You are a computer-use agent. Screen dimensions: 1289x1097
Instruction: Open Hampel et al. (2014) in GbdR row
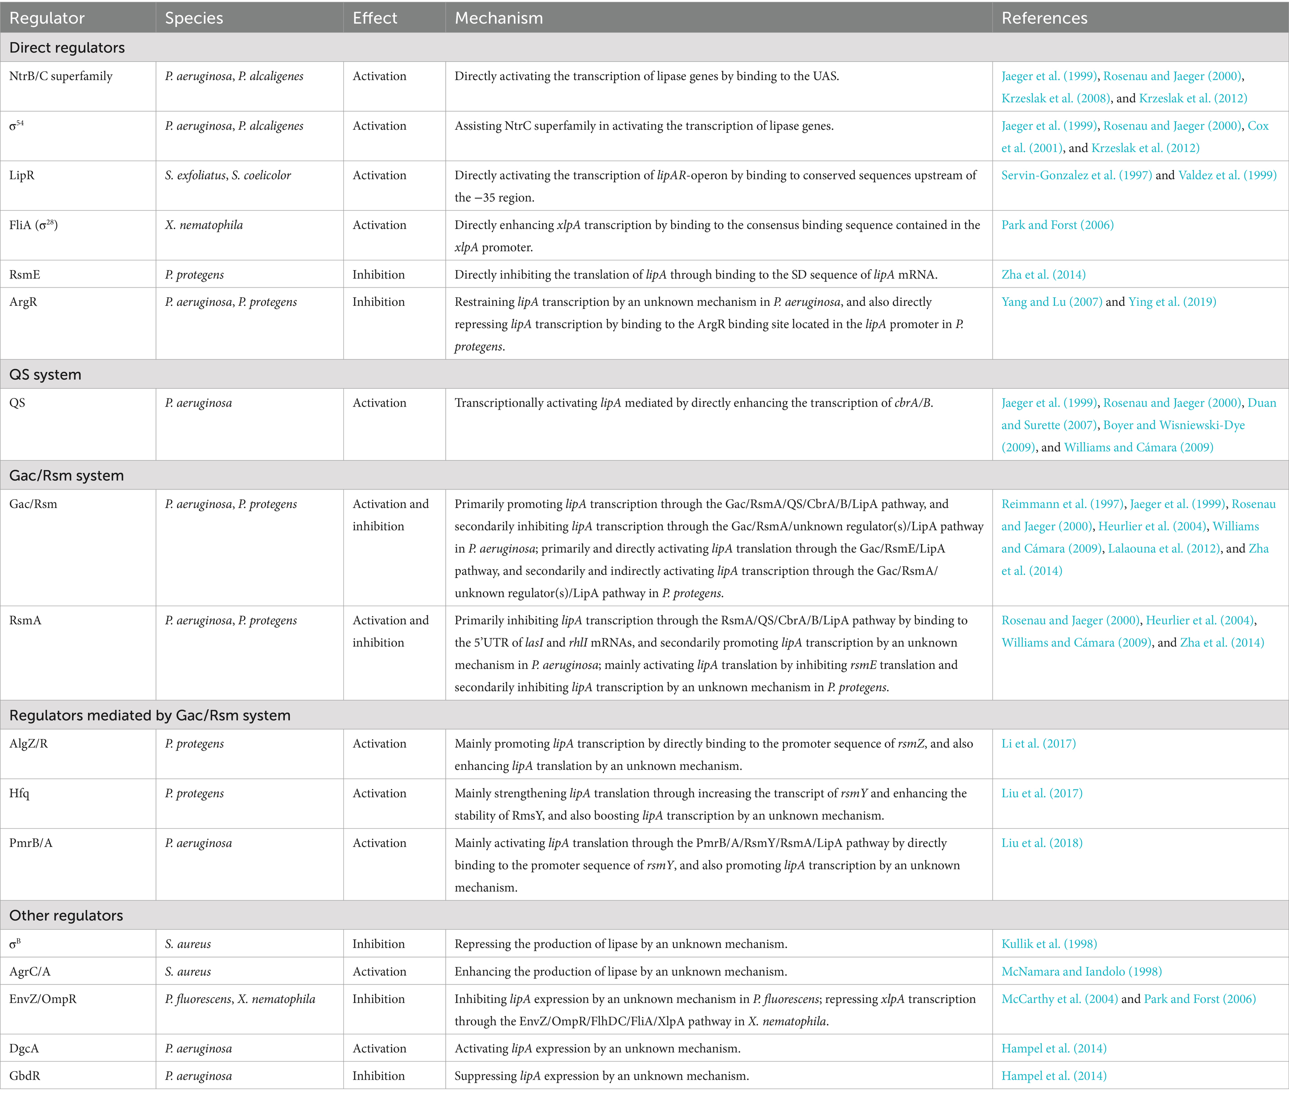(x=1054, y=1076)
